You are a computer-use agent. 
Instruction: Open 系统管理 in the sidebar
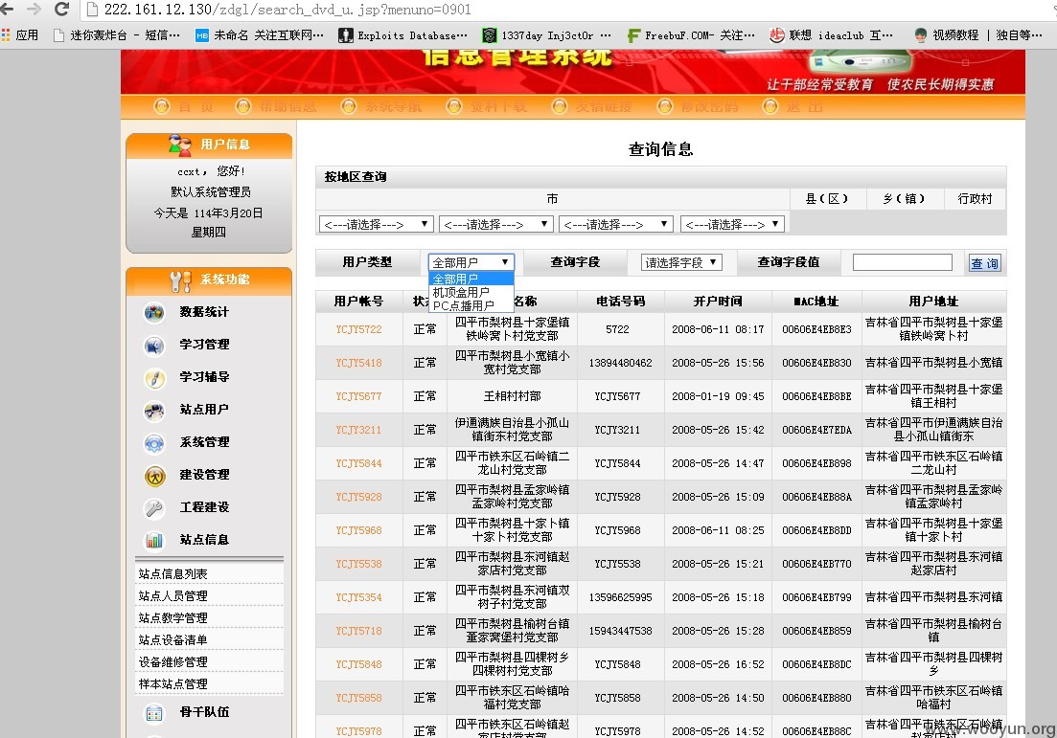204,441
